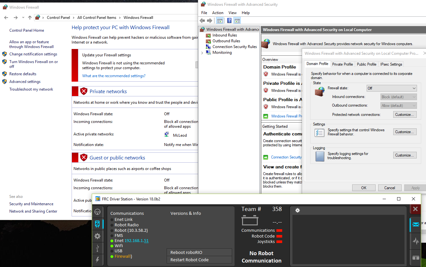Click OK in the properties dialog

pos(364,188)
